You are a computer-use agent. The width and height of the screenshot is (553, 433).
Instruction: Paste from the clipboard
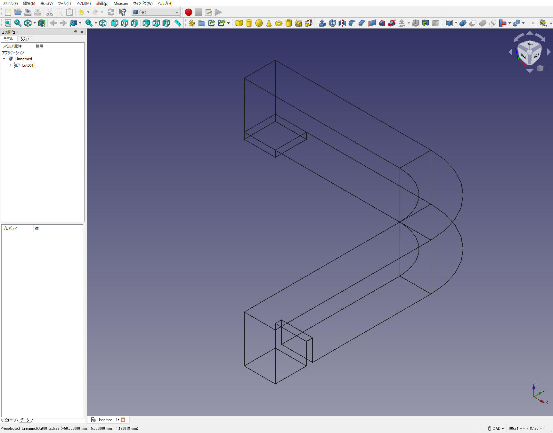[x=69, y=12]
